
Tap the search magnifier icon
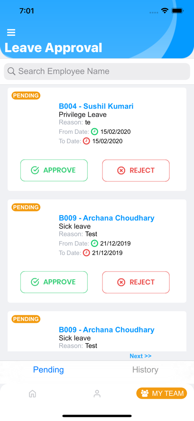[11, 71]
